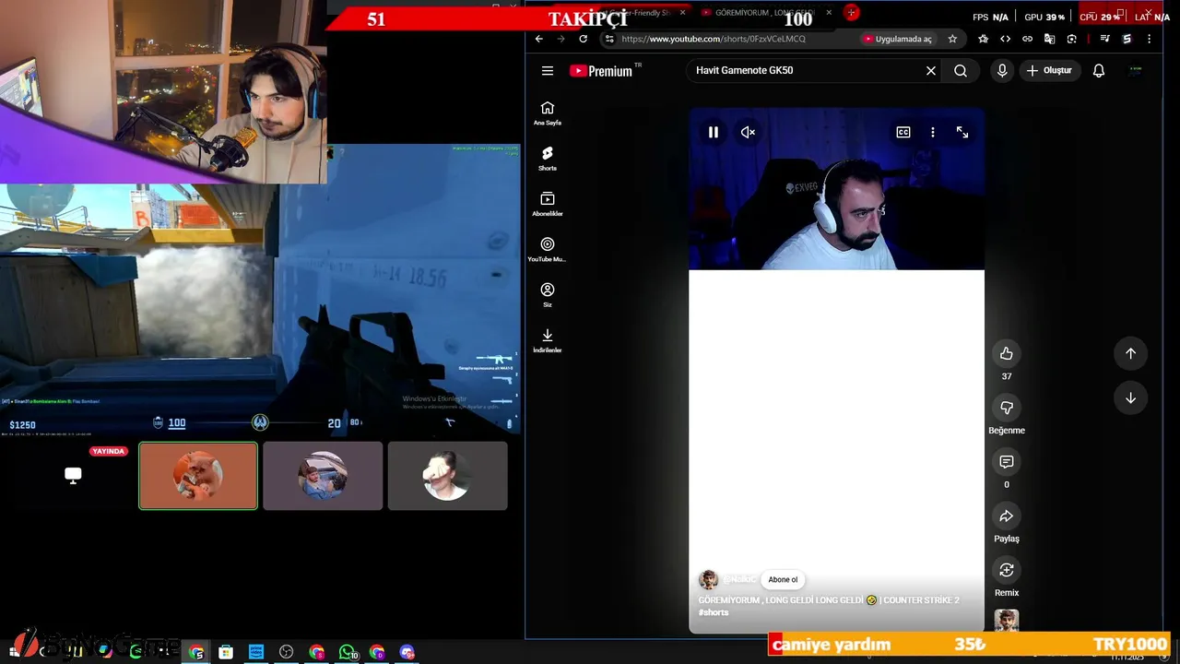Image resolution: width=1180 pixels, height=664 pixels.
Task: Subscribe via the Abone ol button
Action: (783, 579)
